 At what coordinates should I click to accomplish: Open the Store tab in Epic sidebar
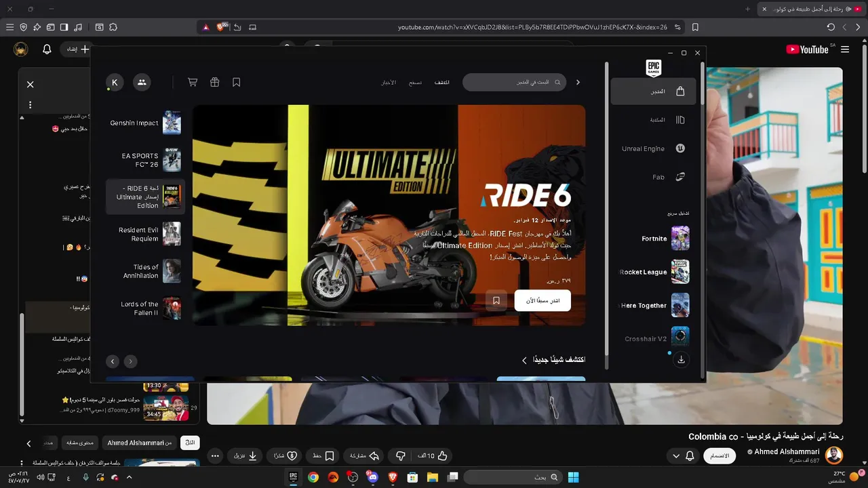click(x=653, y=91)
